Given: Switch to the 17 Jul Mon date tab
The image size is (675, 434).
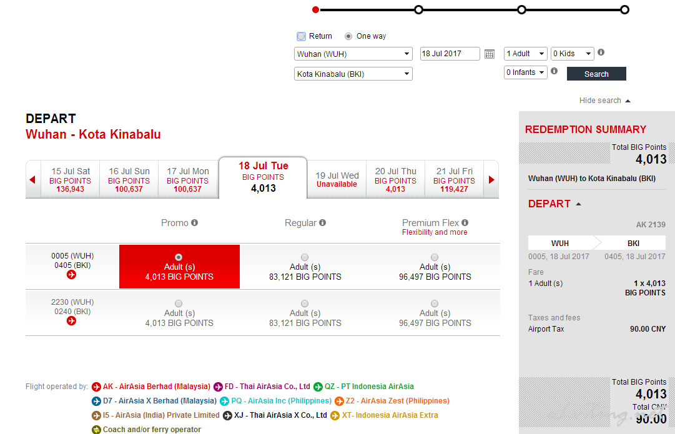Looking at the screenshot, I should tap(187, 180).
